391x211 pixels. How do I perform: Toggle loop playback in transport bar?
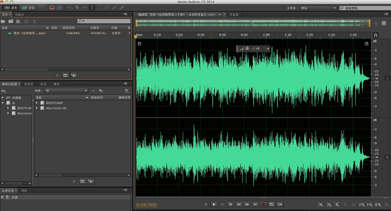(x=272, y=204)
